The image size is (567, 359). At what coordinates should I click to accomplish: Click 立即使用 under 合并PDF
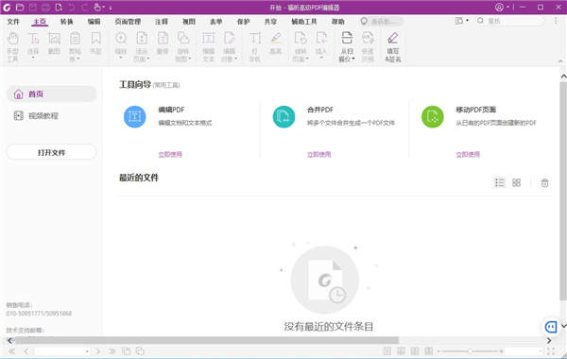point(319,155)
